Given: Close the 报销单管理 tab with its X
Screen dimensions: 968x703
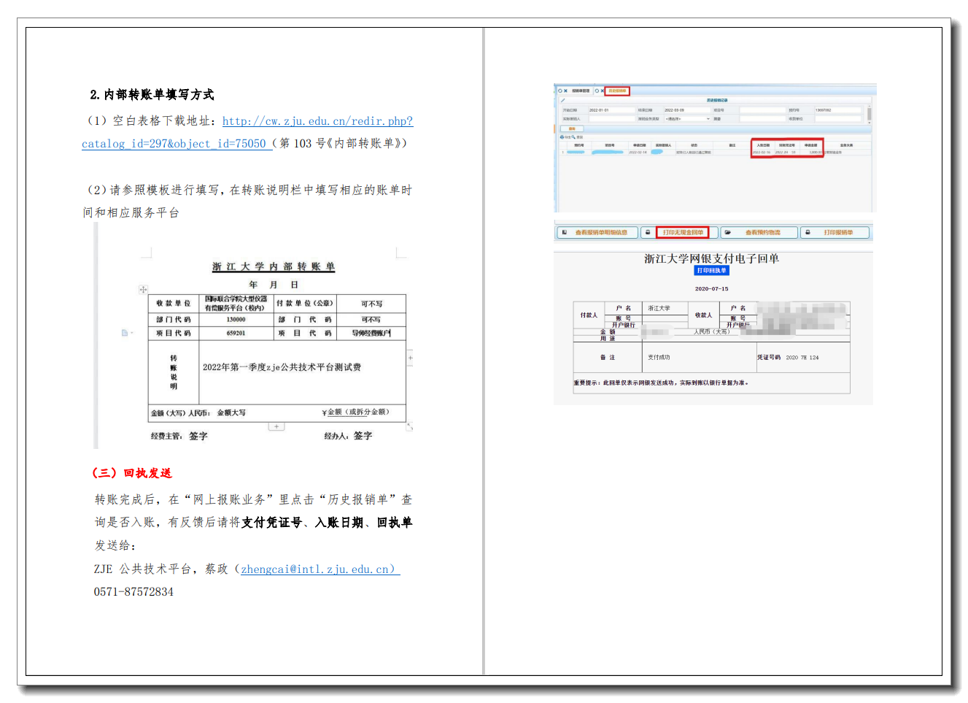Looking at the screenshot, I should (565, 91).
